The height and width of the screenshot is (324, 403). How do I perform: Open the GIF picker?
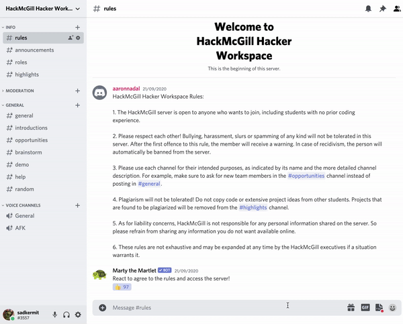(x=365, y=307)
